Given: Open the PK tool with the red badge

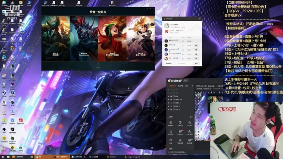Looking at the screenshot, I should [180, 132].
